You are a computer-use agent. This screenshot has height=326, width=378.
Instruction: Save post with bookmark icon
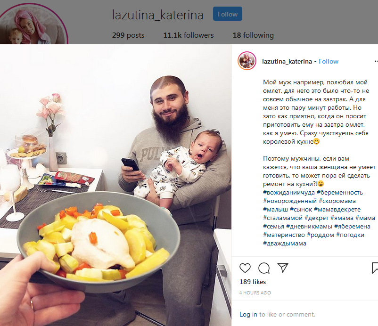[x=375, y=268]
